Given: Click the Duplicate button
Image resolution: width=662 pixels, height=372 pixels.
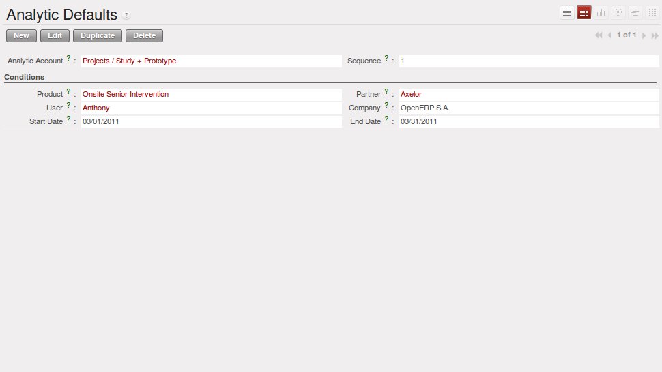Looking at the screenshot, I should click(98, 35).
